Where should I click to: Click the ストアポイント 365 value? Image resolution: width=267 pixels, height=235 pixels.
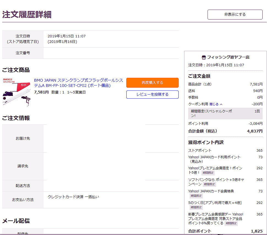point(260,151)
